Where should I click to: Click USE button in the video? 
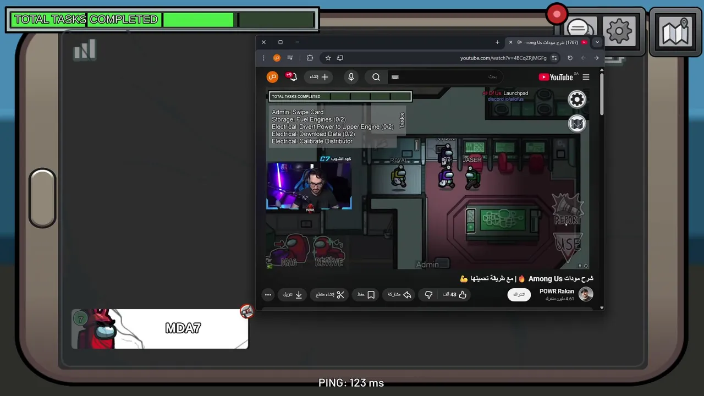568,248
